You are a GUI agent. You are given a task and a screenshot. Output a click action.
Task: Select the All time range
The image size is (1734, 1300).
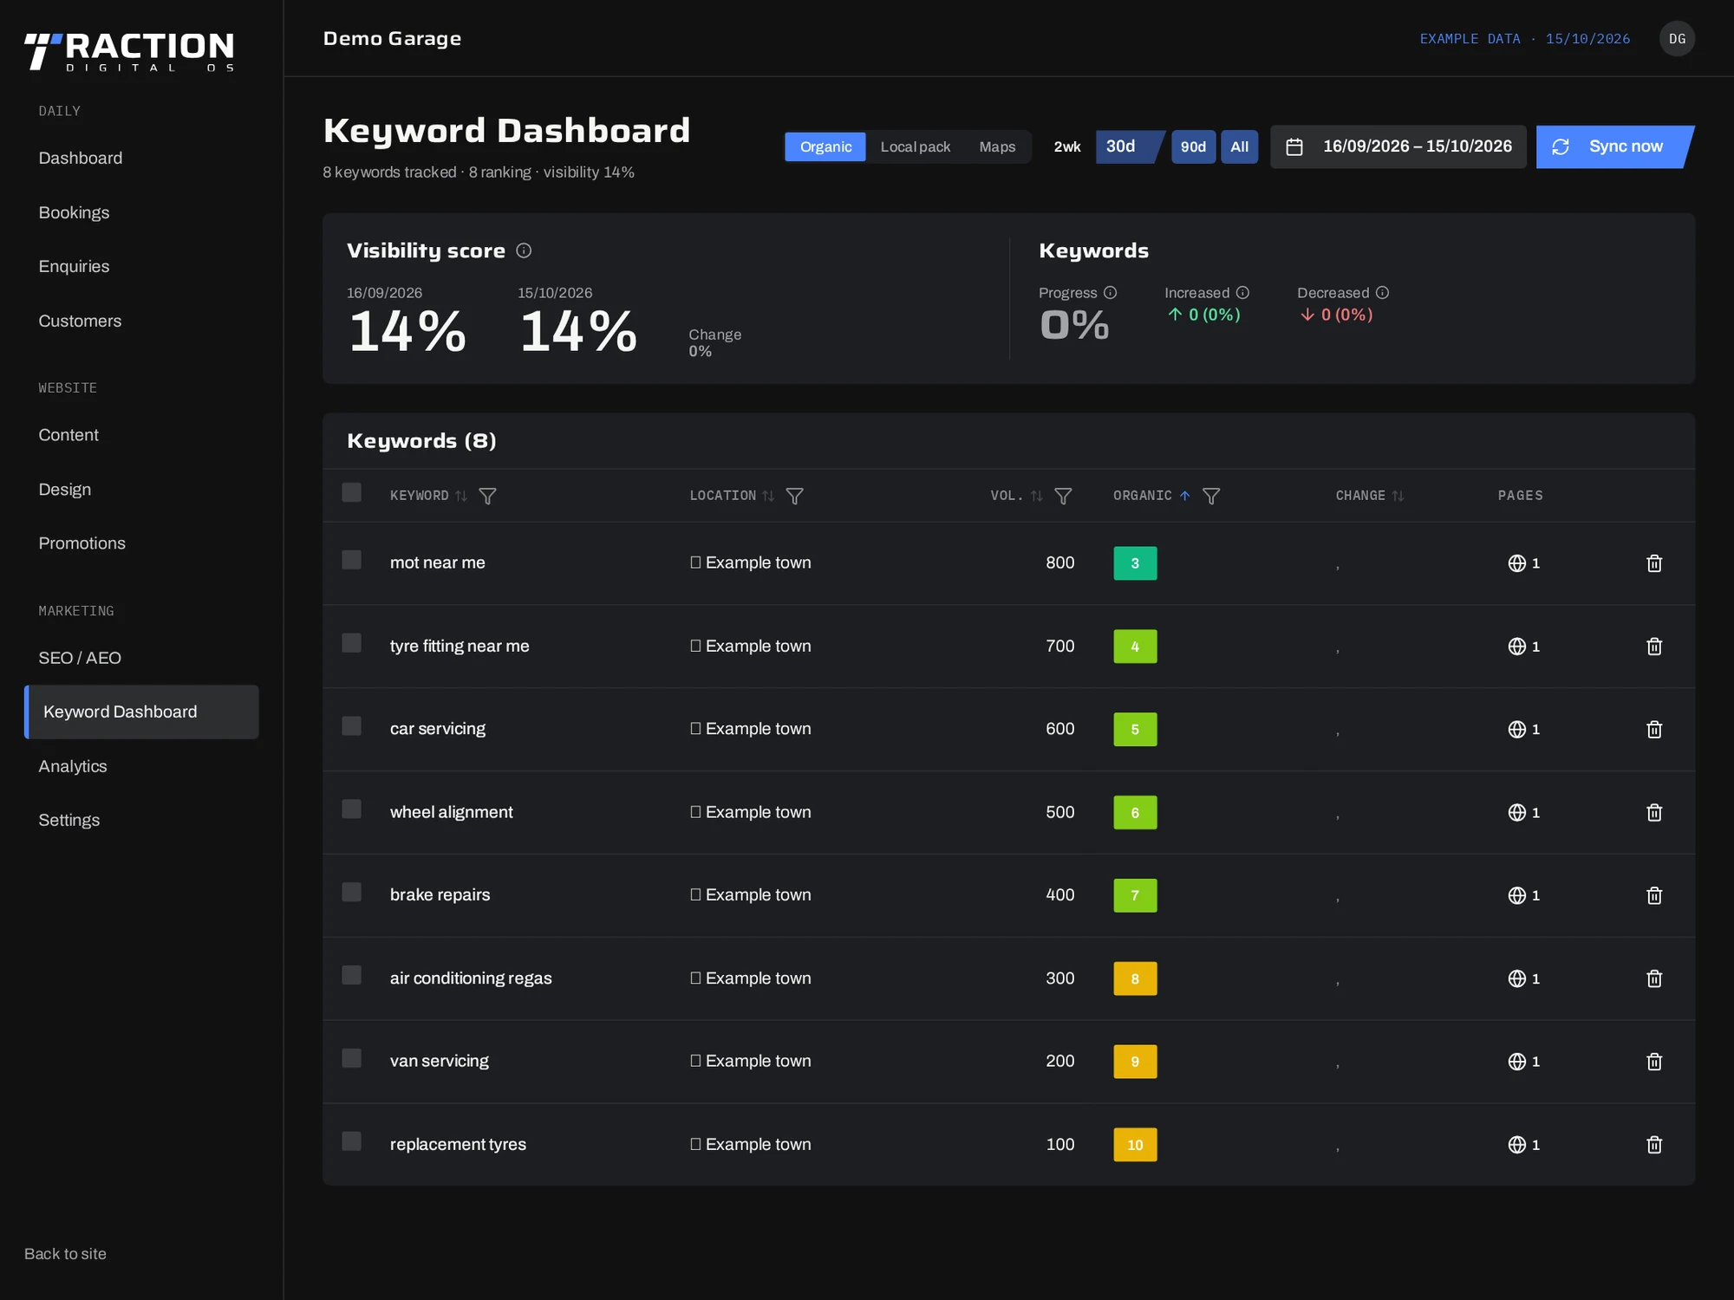1240,147
